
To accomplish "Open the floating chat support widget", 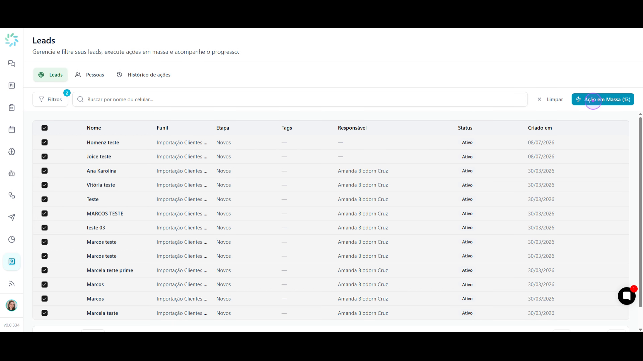I will click(627, 296).
